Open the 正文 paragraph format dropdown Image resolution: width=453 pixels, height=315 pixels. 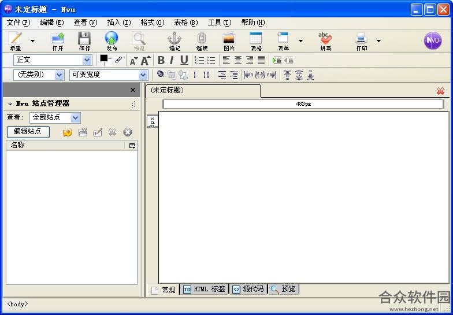pyautogui.click(x=53, y=60)
